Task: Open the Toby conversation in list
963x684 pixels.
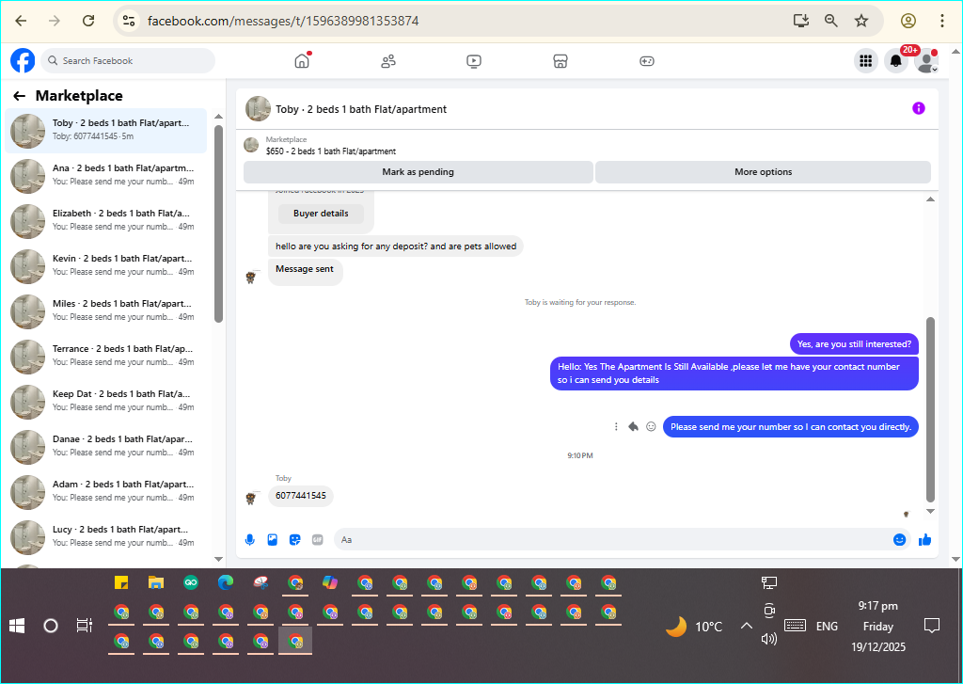Action: [x=105, y=130]
